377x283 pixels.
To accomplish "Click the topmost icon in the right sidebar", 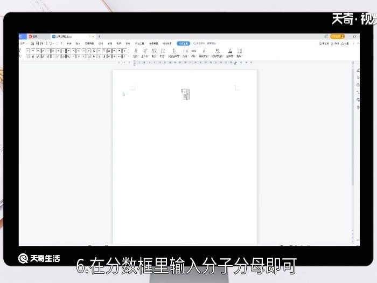I will pos(358,70).
